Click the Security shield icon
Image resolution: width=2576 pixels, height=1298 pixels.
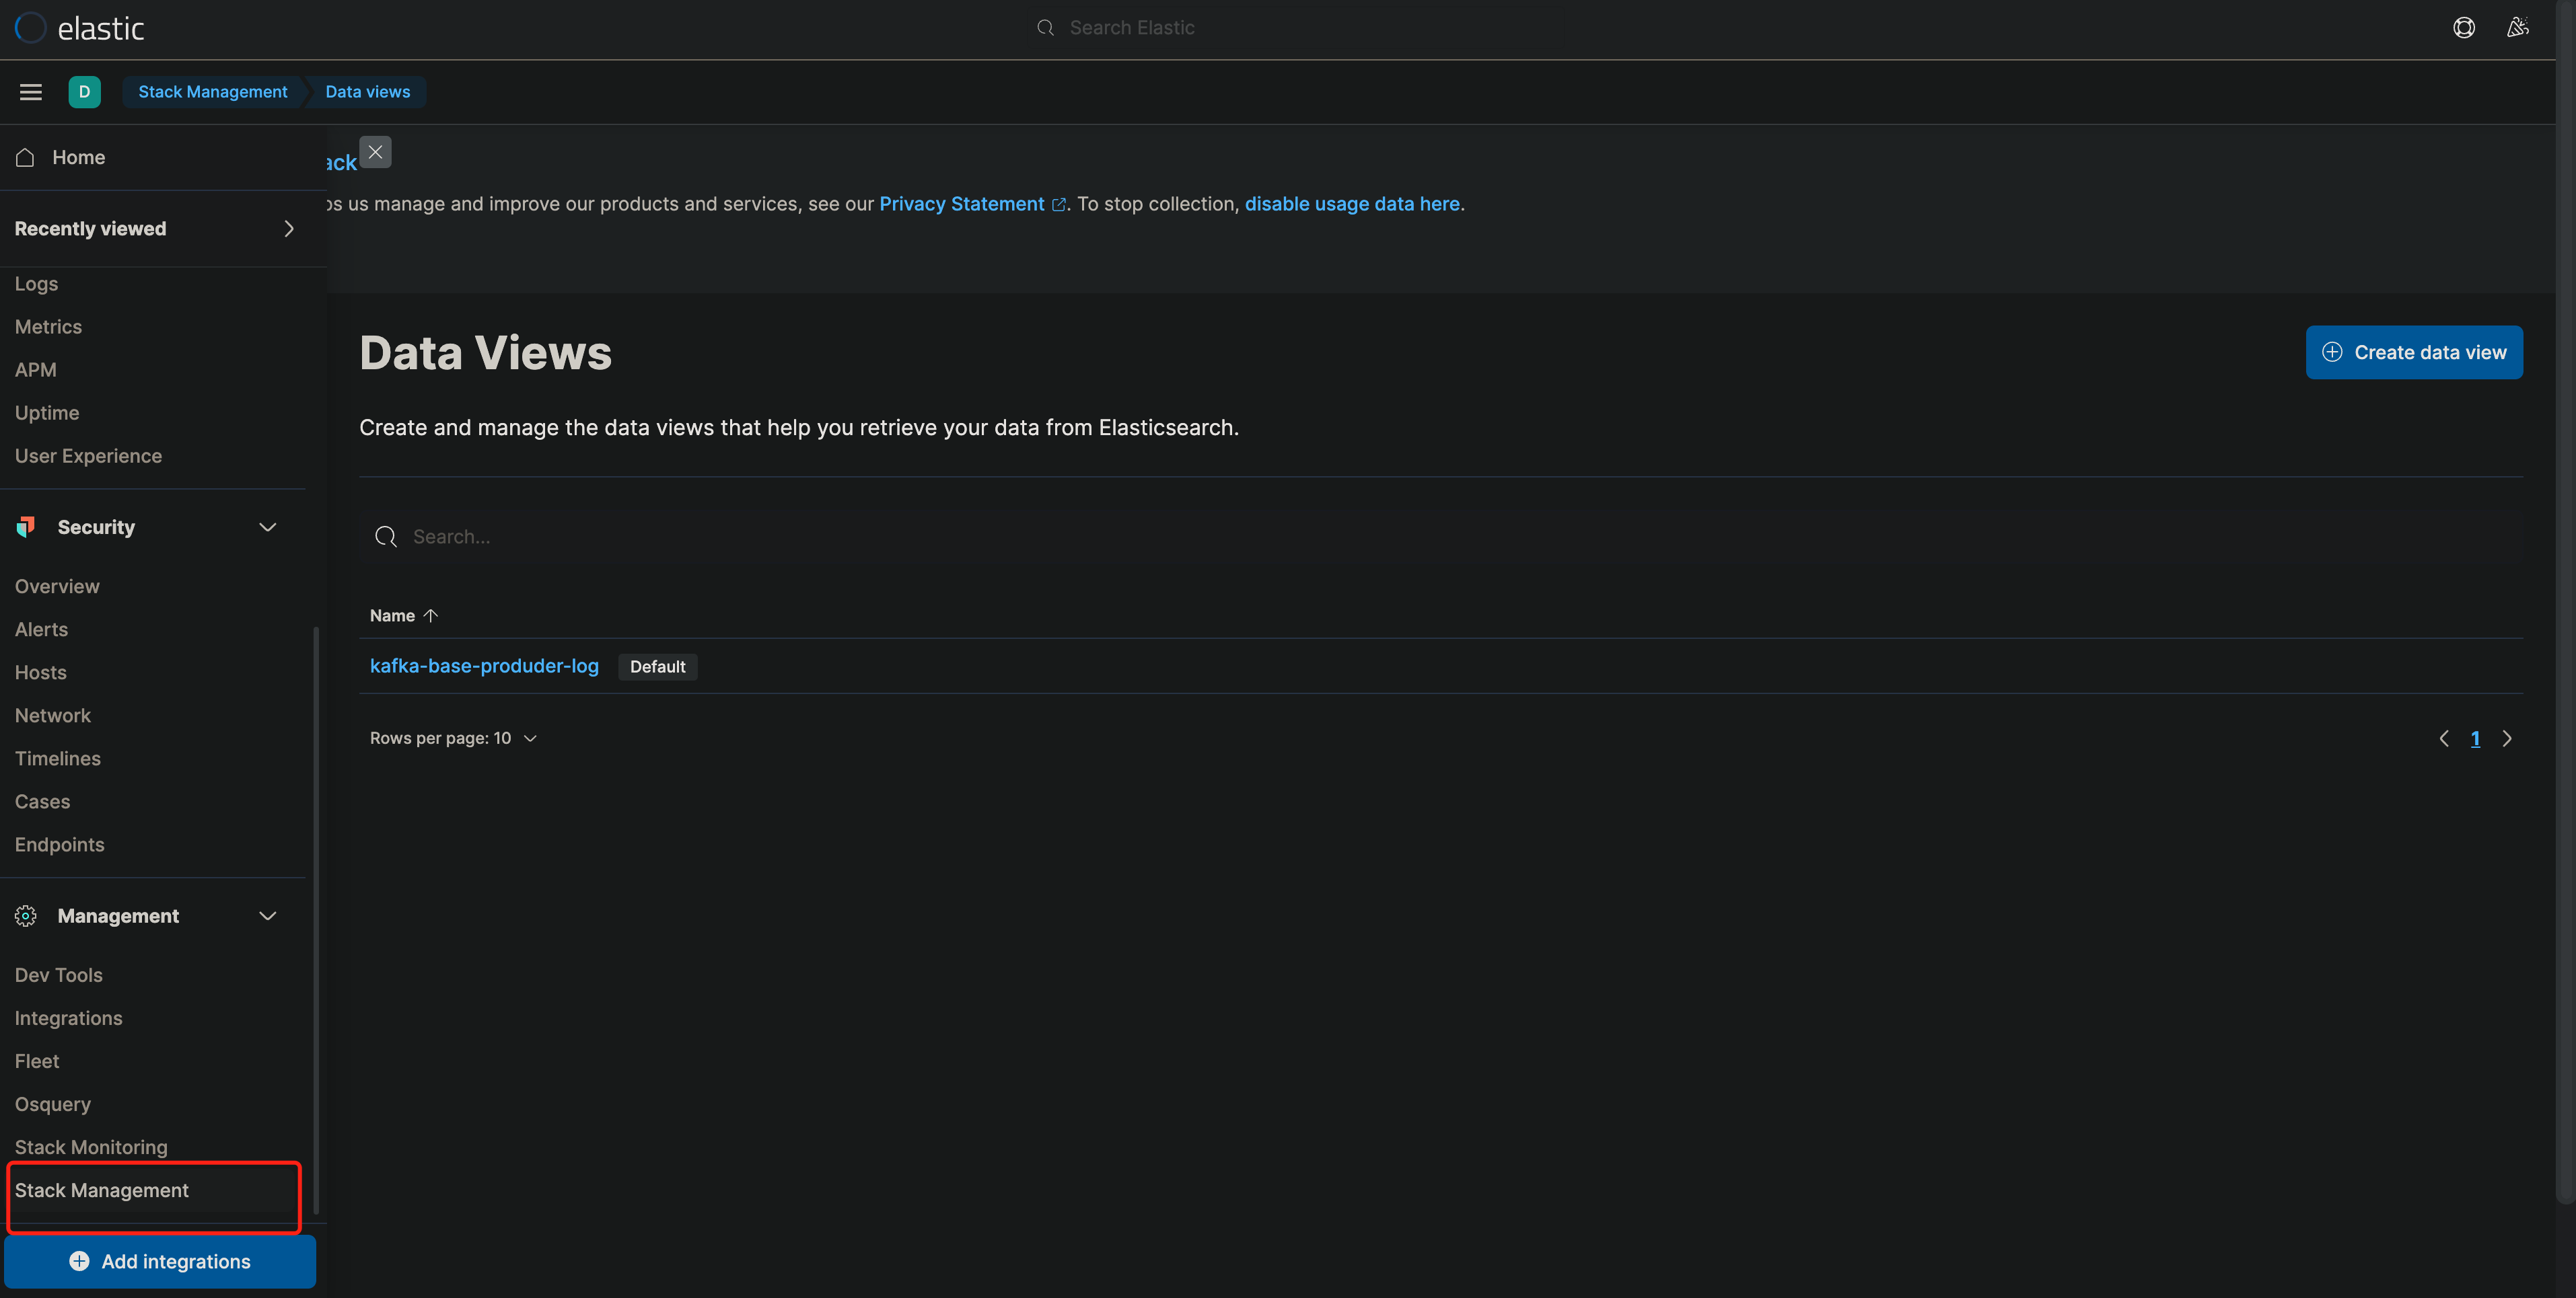[x=26, y=527]
